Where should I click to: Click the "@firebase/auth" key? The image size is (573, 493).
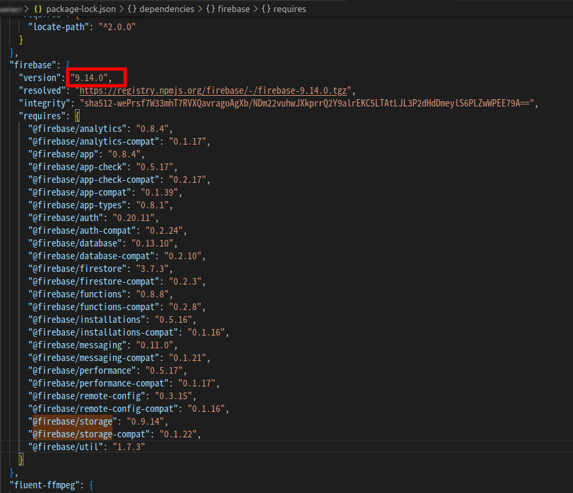[66, 218]
